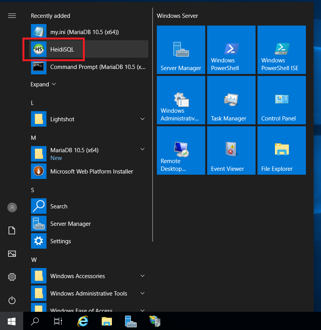Click the Recently added heading

point(50,16)
